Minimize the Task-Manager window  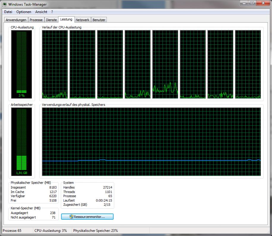point(244,3)
